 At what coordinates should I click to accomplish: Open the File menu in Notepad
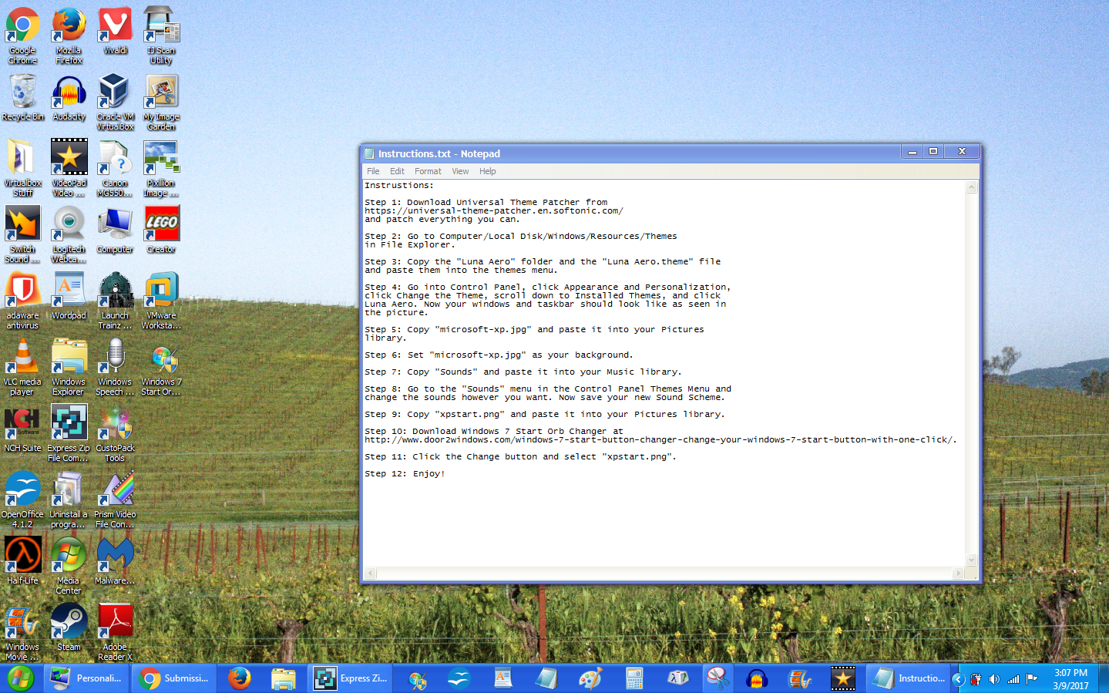click(373, 171)
